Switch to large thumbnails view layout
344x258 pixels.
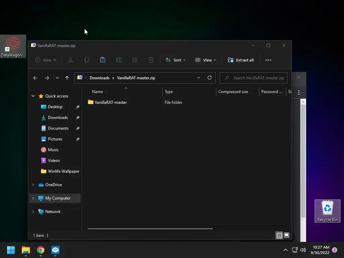click(x=287, y=235)
